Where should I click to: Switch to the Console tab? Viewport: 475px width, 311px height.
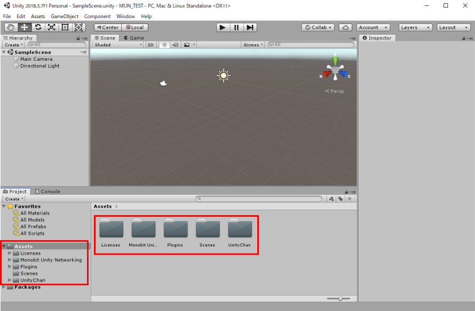(x=47, y=191)
